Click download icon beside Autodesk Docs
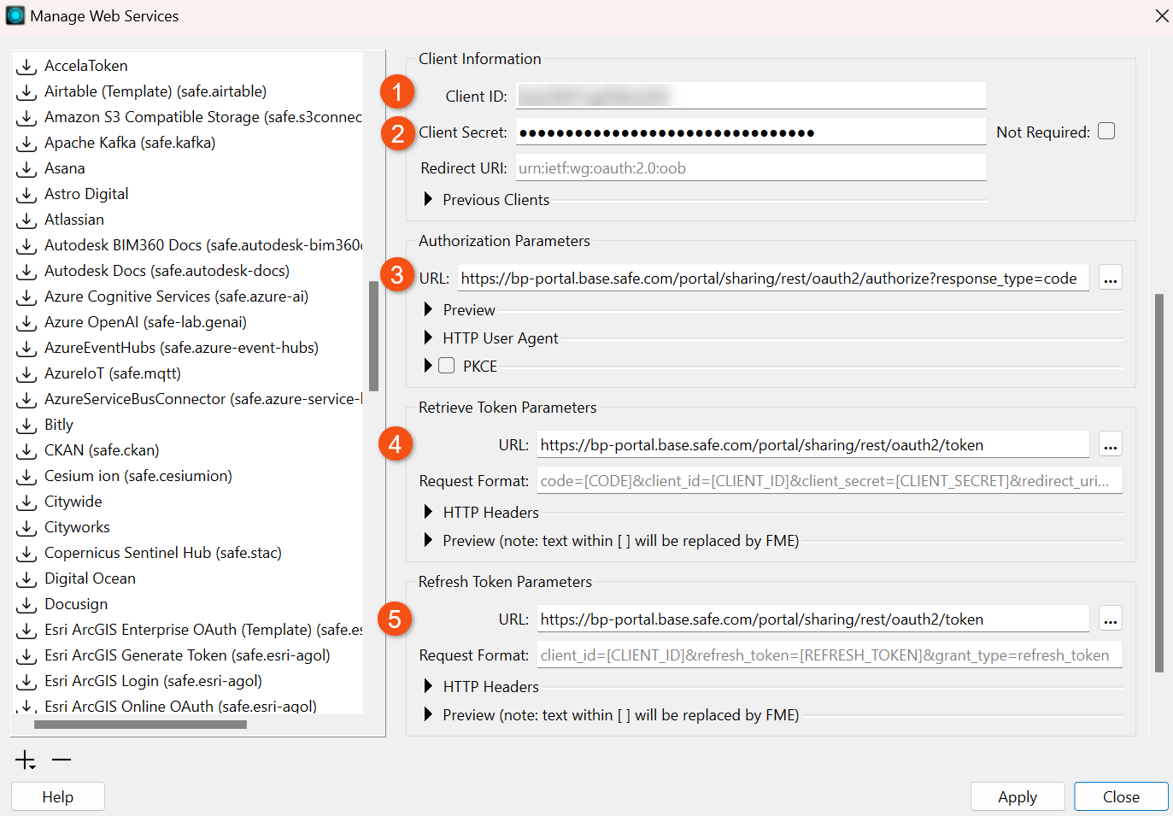The image size is (1173, 816). (26, 272)
